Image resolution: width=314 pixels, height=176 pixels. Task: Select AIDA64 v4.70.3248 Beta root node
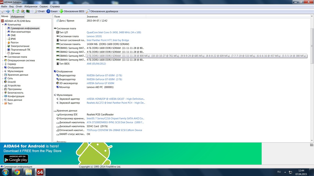point(17,21)
